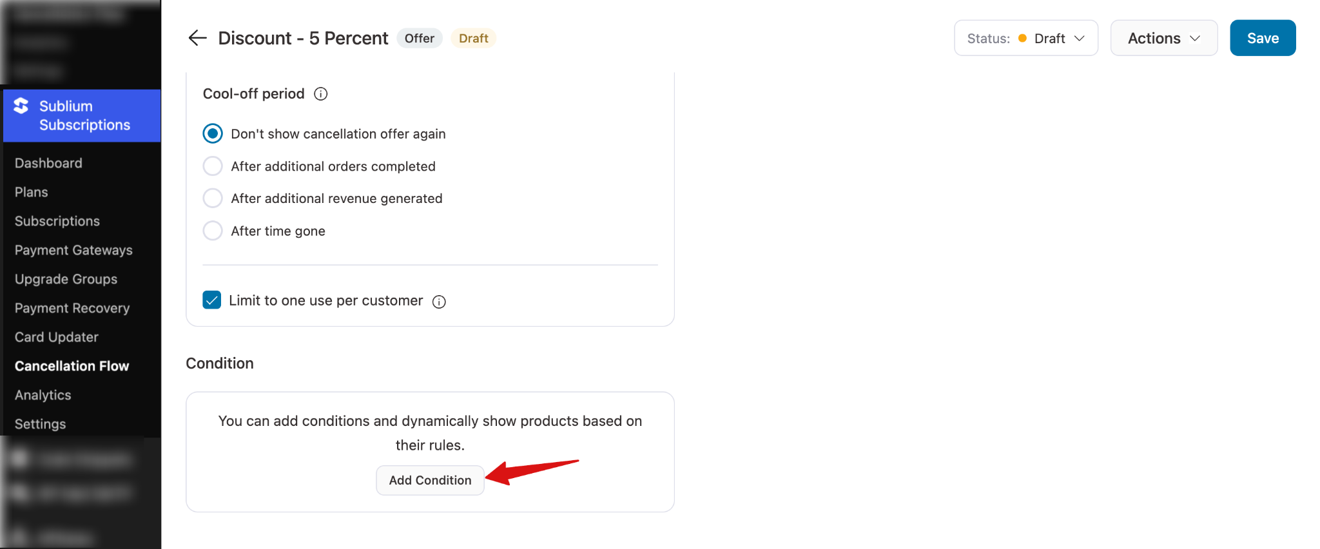Open the Status Draft dropdown
This screenshot has width=1320, height=549.
point(1025,38)
